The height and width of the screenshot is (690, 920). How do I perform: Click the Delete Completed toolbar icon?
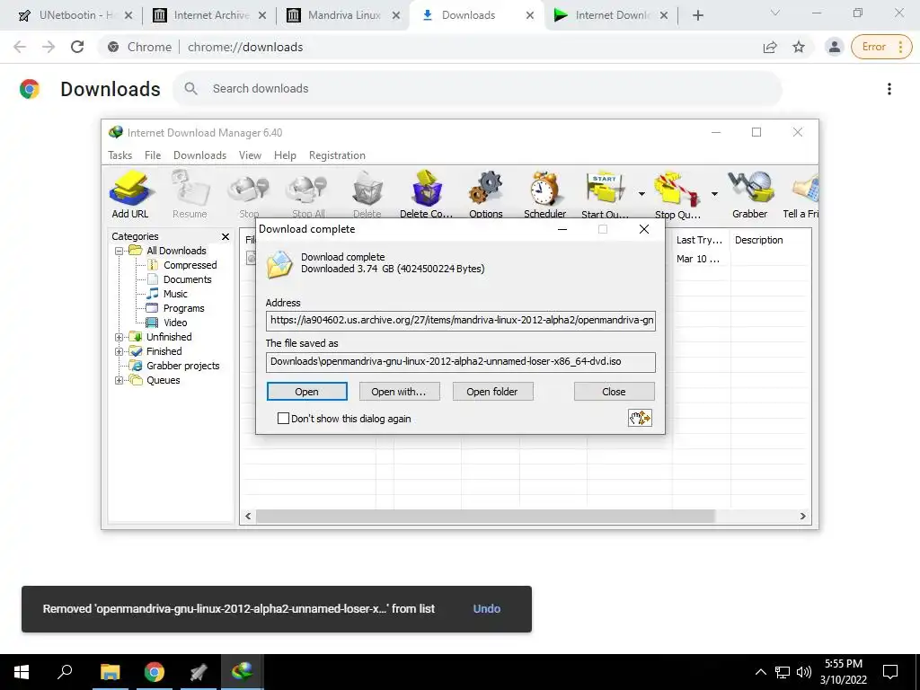(427, 194)
